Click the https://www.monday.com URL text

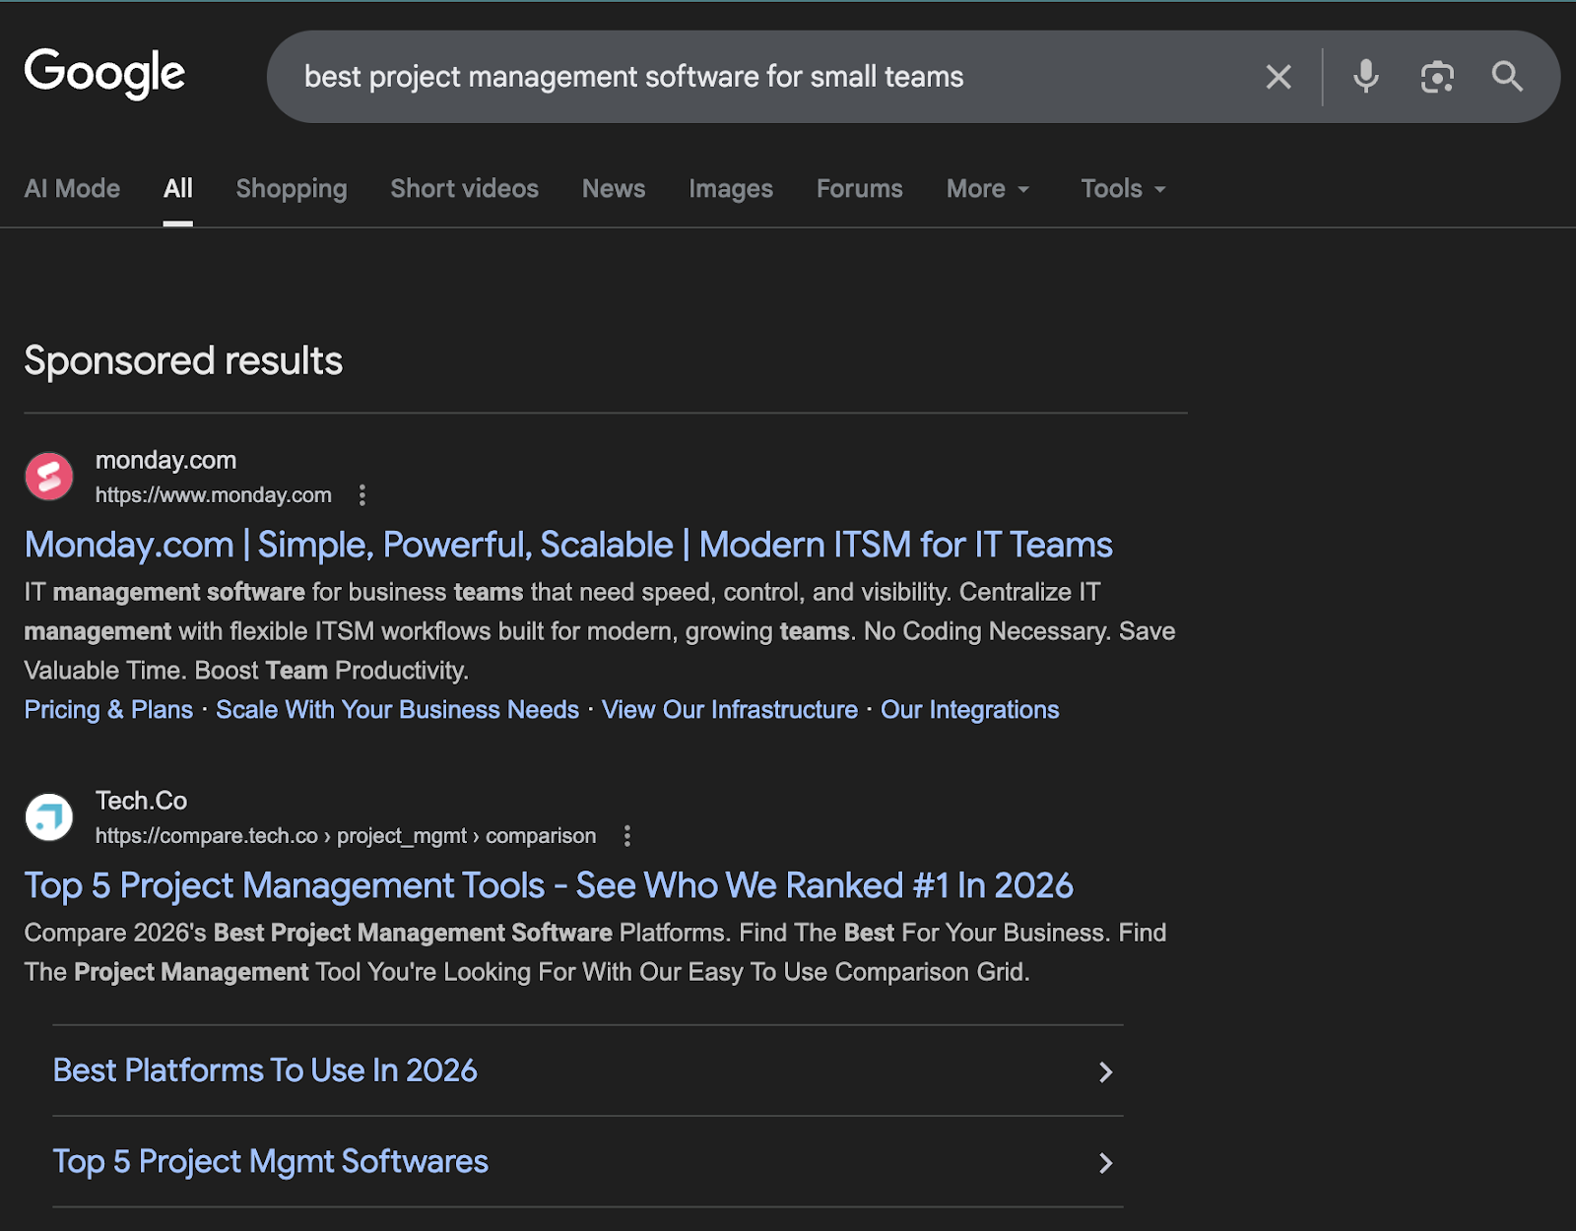point(213,495)
